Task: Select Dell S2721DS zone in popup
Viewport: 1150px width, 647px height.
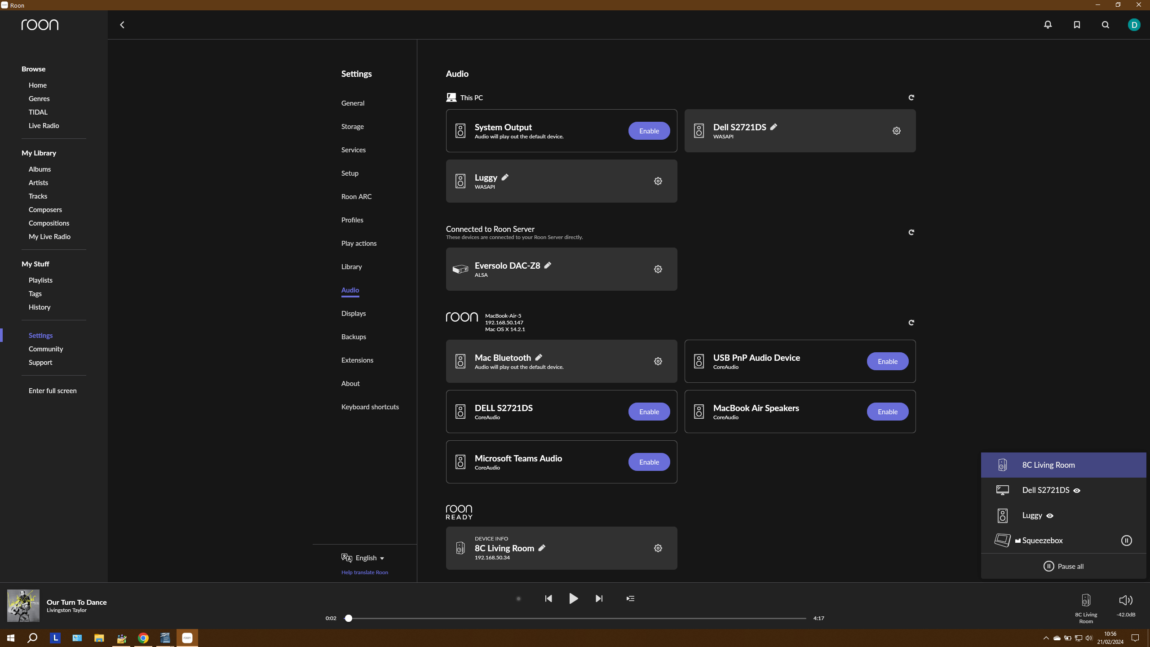Action: (1063, 490)
